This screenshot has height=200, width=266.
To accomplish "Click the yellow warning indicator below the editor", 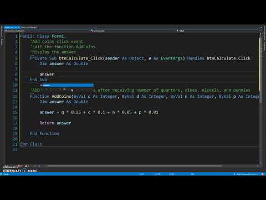I will tap(26, 166).
